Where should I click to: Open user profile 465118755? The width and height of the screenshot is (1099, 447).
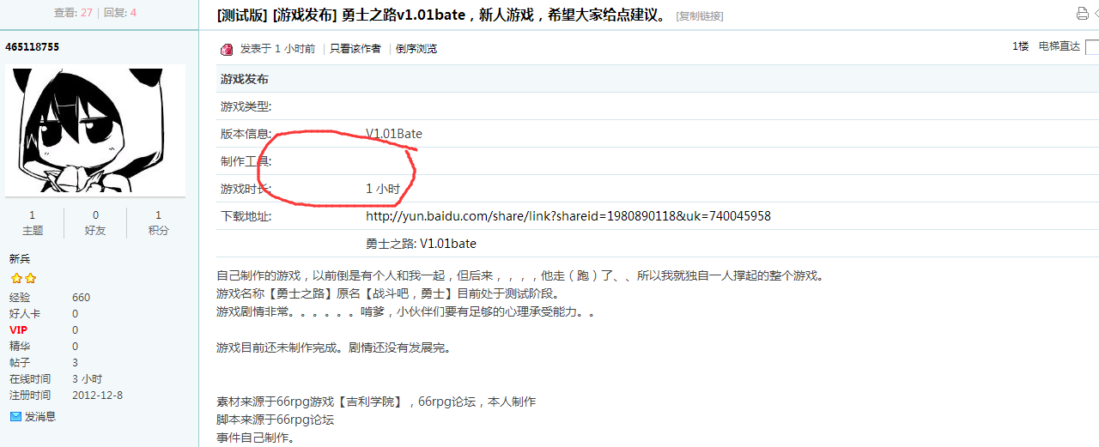point(34,46)
